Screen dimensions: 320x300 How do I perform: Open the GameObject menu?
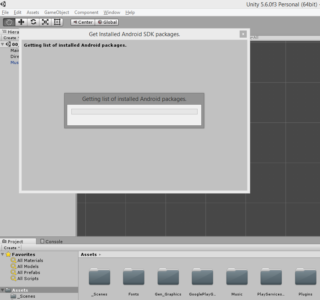57,12
